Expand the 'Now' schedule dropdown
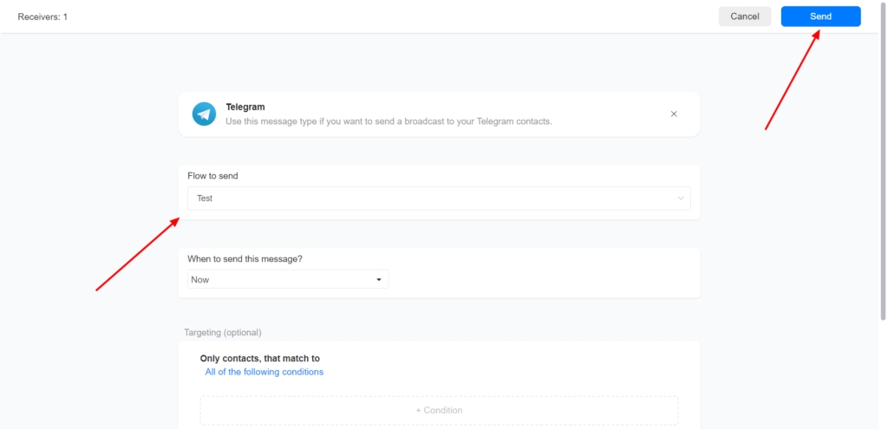This screenshot has height=429, width=888. coord(288,279)
